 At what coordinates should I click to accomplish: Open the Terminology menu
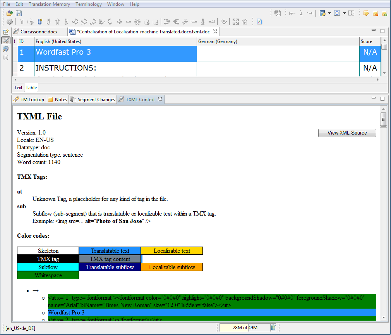(88, 4)
